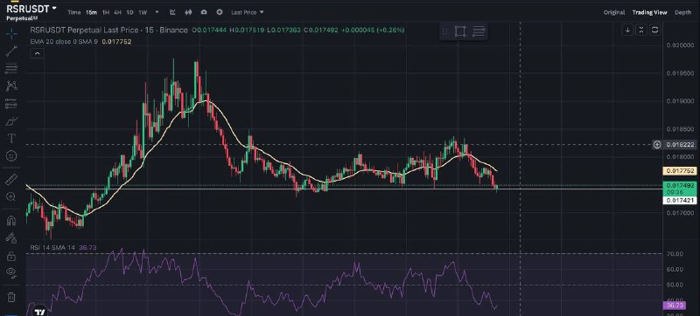Switch to the Original chart view
Viewport: 700px width, 316px height.
pos(614,12)
